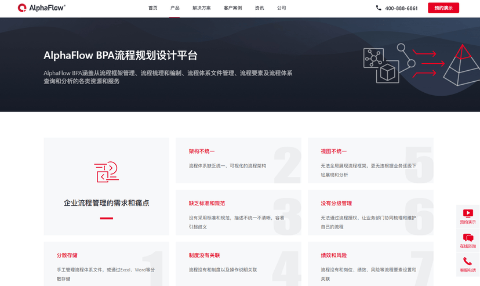The height and width of the screenshot is (286, 480).
Task: Click the phone number 400-888-6861
Action: coord(401,8)
